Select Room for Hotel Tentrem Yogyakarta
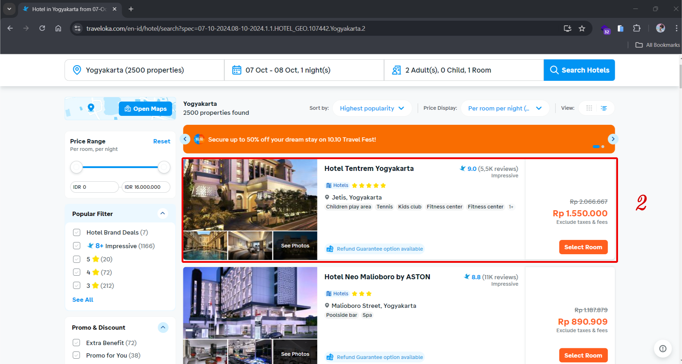682x364 pixels. (583, 247)
